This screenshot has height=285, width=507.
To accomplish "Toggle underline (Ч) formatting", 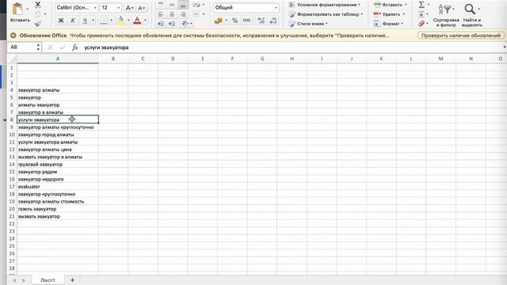I will (x=85, y=21).
